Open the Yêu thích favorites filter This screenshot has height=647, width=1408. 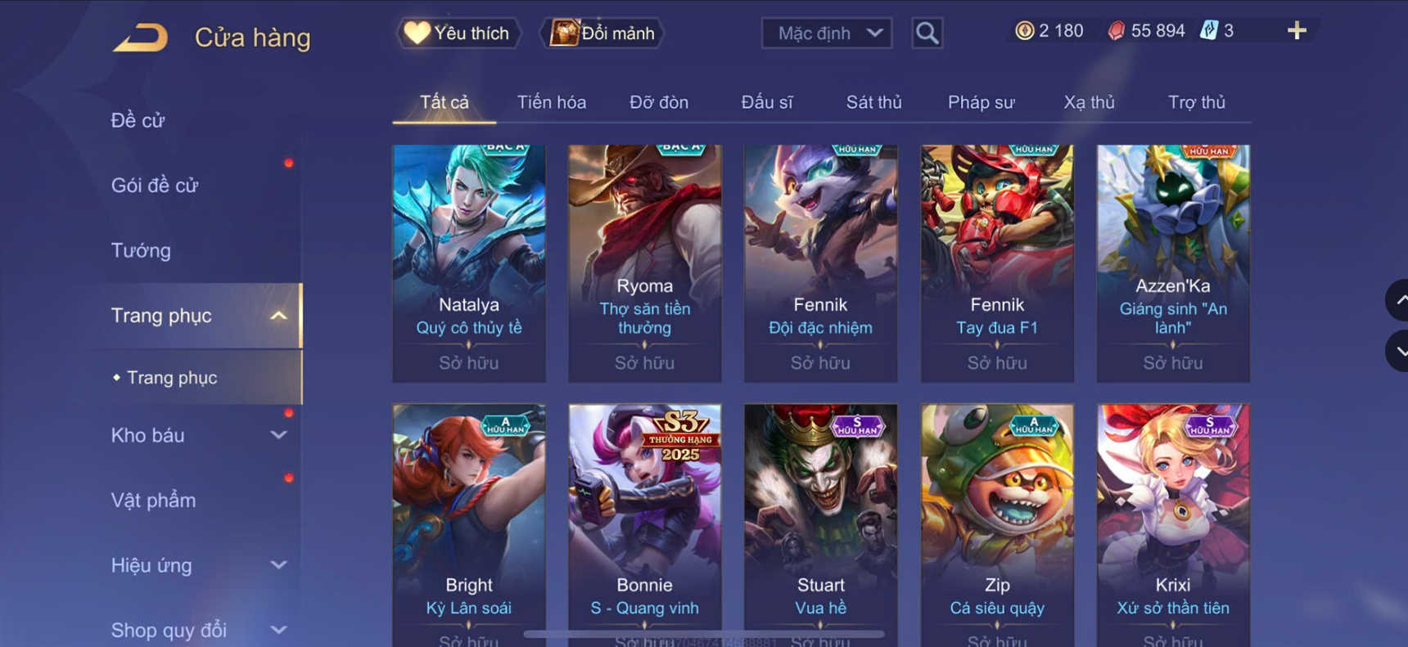pyautogui.click(x=458, y=34)
